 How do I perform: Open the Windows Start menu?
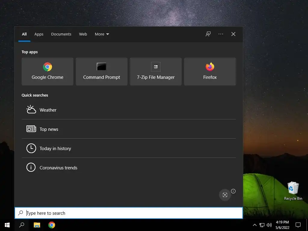point(7,225)
